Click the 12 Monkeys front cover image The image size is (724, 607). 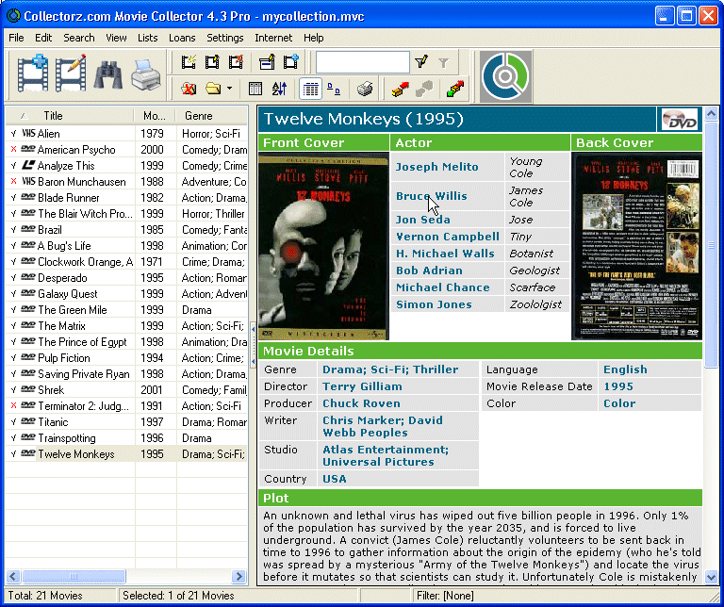tap(323, 247)
